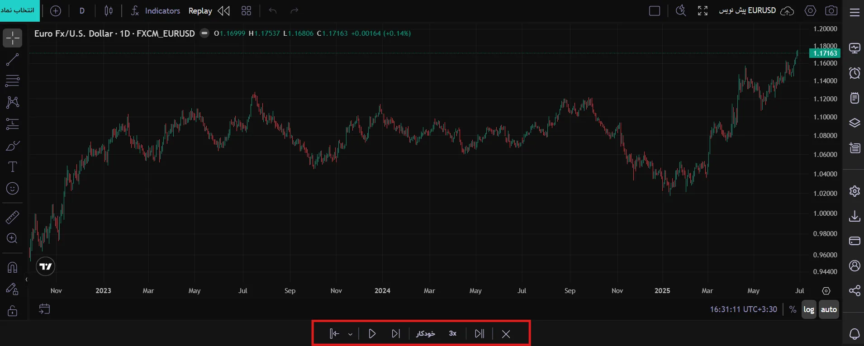Select the Text tool
The height and width of the screenshot is (346, 864).
(13, 167)
